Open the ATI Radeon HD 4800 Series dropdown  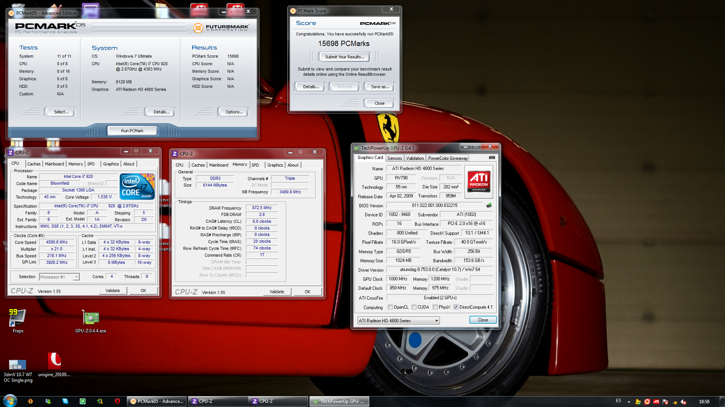[x=398, y=321]
